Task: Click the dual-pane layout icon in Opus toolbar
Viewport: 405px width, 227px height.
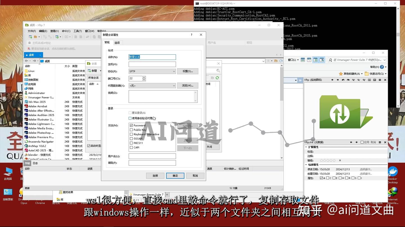Action: click(x=309, y=60)
